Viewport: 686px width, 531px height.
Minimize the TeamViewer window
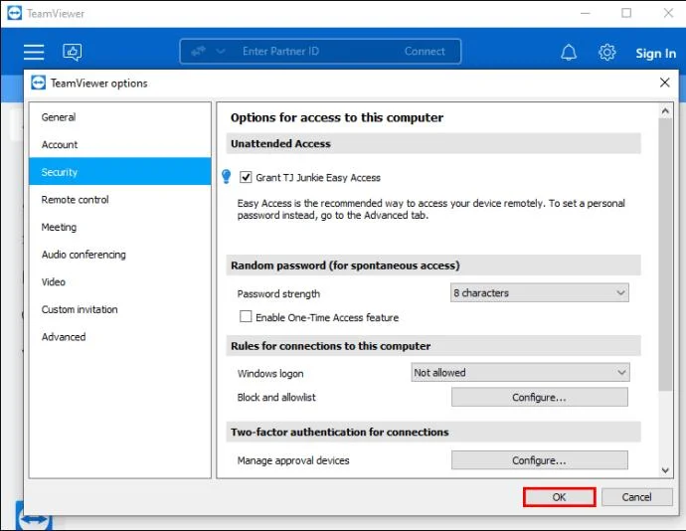[585, 13]
